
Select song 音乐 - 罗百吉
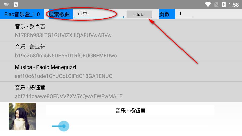pyautogui.click(x=121, y=30)
